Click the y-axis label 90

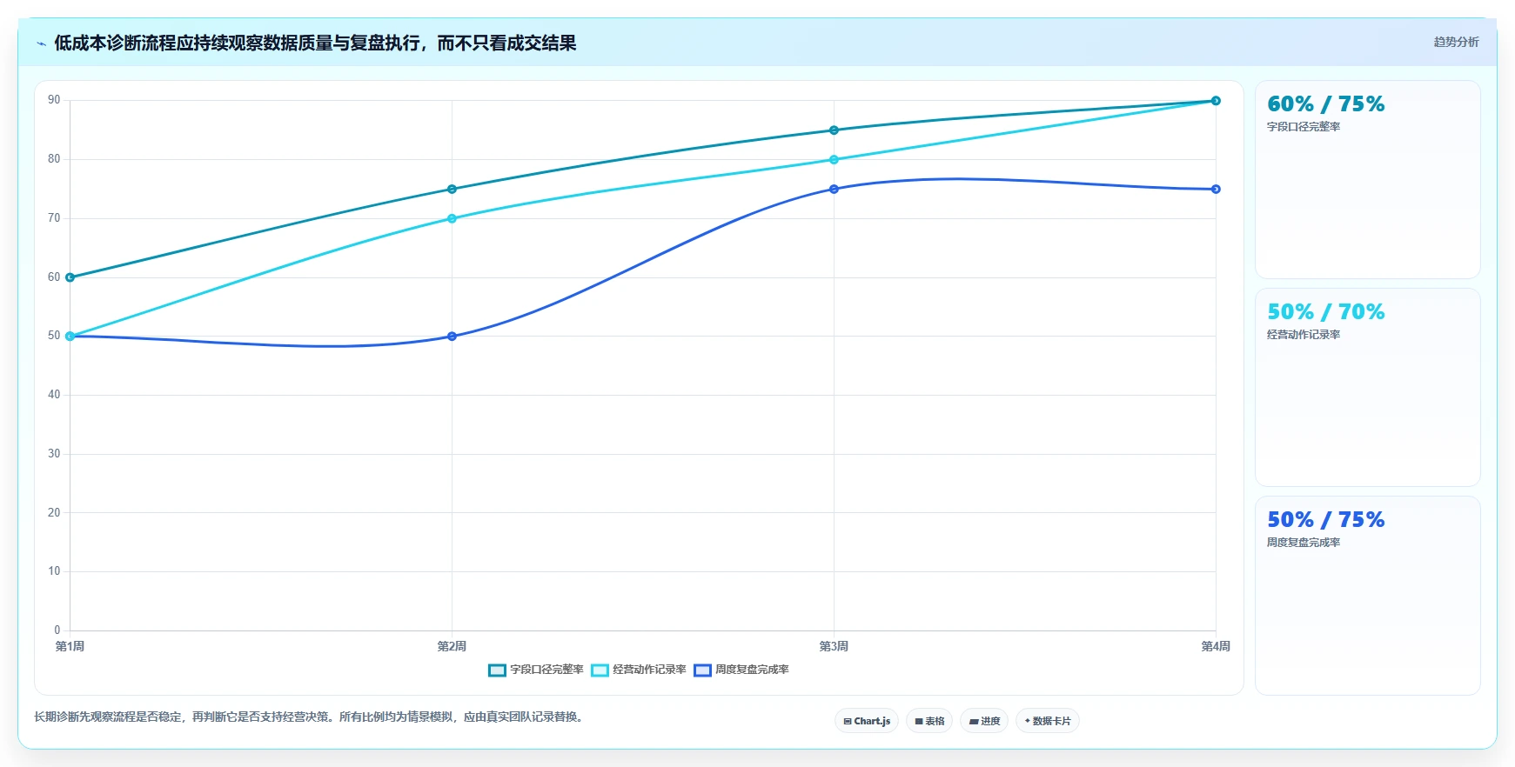[x=54, y=100]
